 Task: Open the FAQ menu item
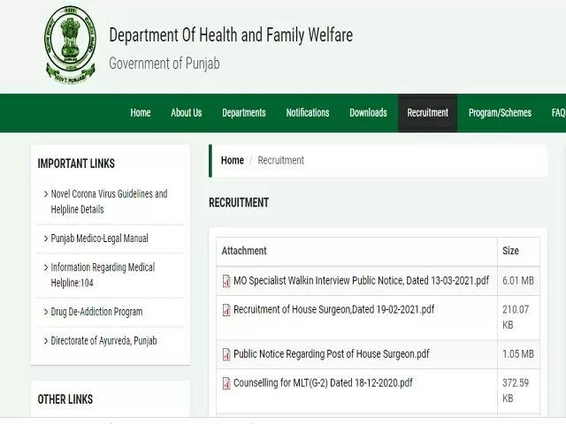click(558, 113)
